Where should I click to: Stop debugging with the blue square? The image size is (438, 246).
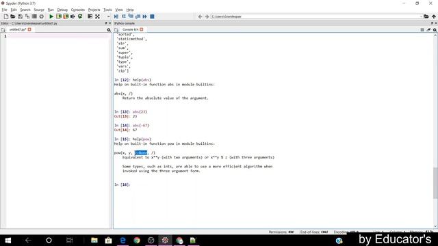point(152,16)
